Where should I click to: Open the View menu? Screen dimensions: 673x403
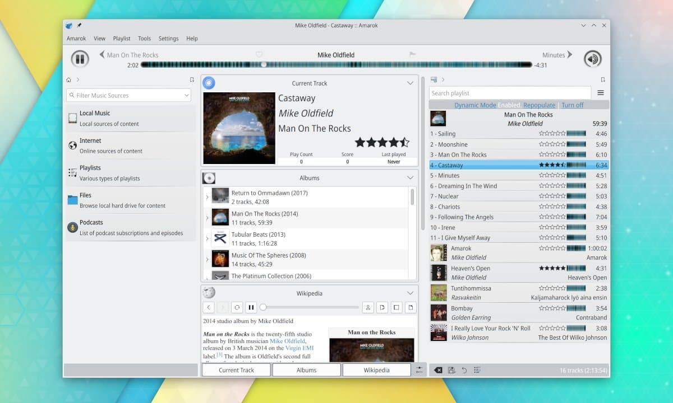[x=99, y=39]
